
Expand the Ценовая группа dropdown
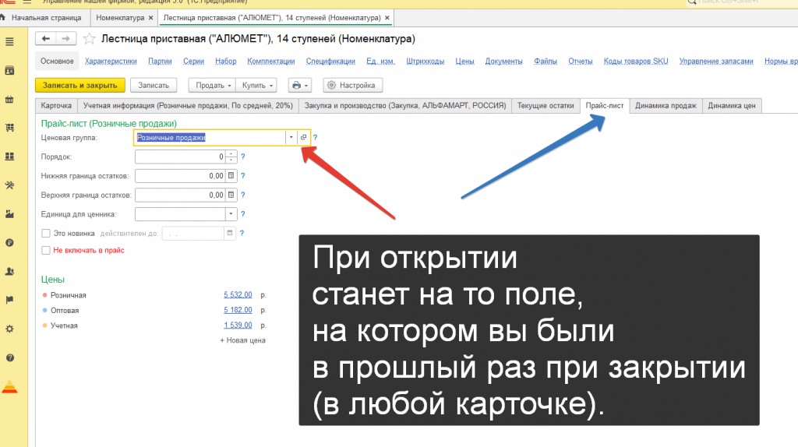point(291,137)
